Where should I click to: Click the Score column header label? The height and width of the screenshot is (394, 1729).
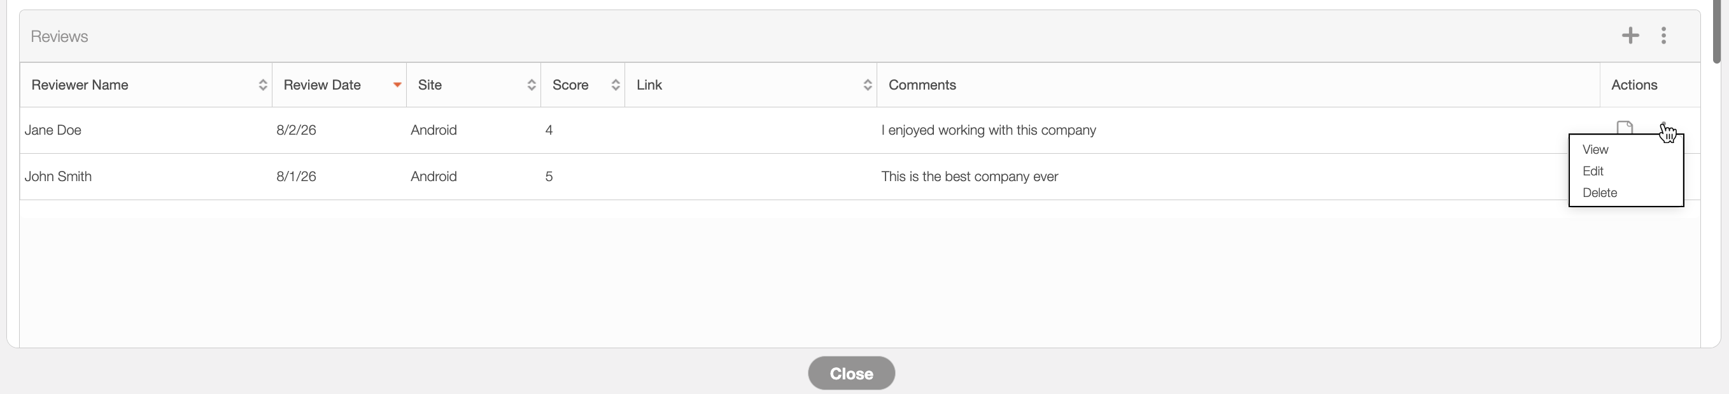coord(570,85)
